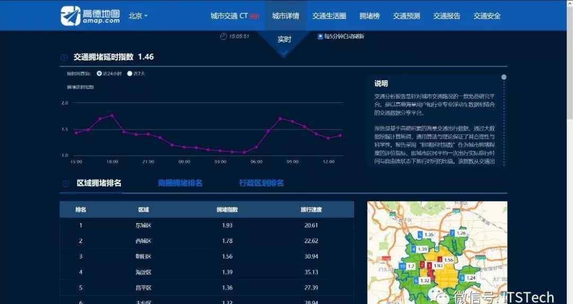Click the blue rank 5 marker labeled 1.36
Image resolution: width=573 pixels, height=304 pixels.
[420, 234]
